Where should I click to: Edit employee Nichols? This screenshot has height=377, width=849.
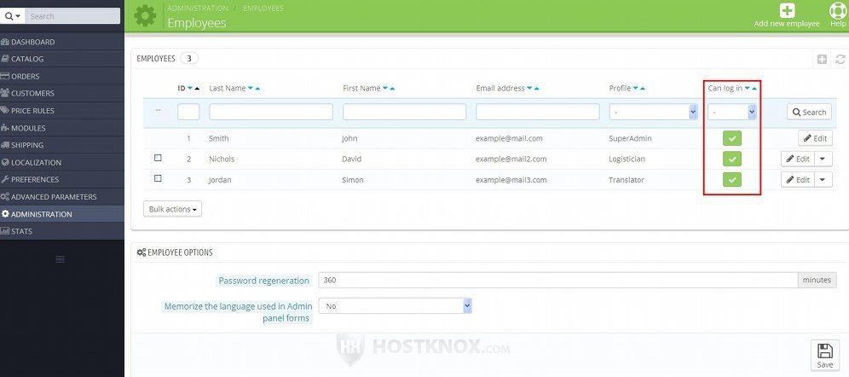click(x=798, y=159)
